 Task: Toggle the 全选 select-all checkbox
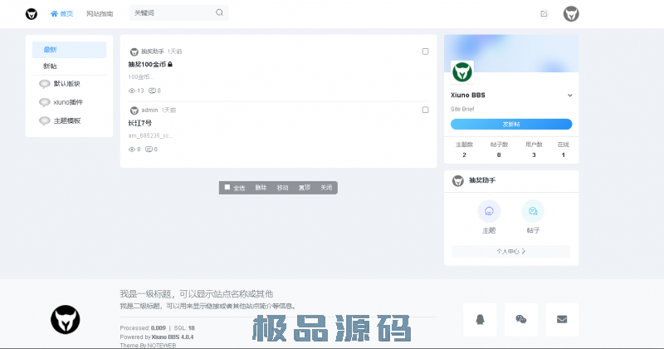click(227, 187)
